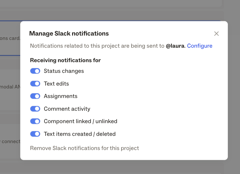Click the Text items created / deleted label

80,134
